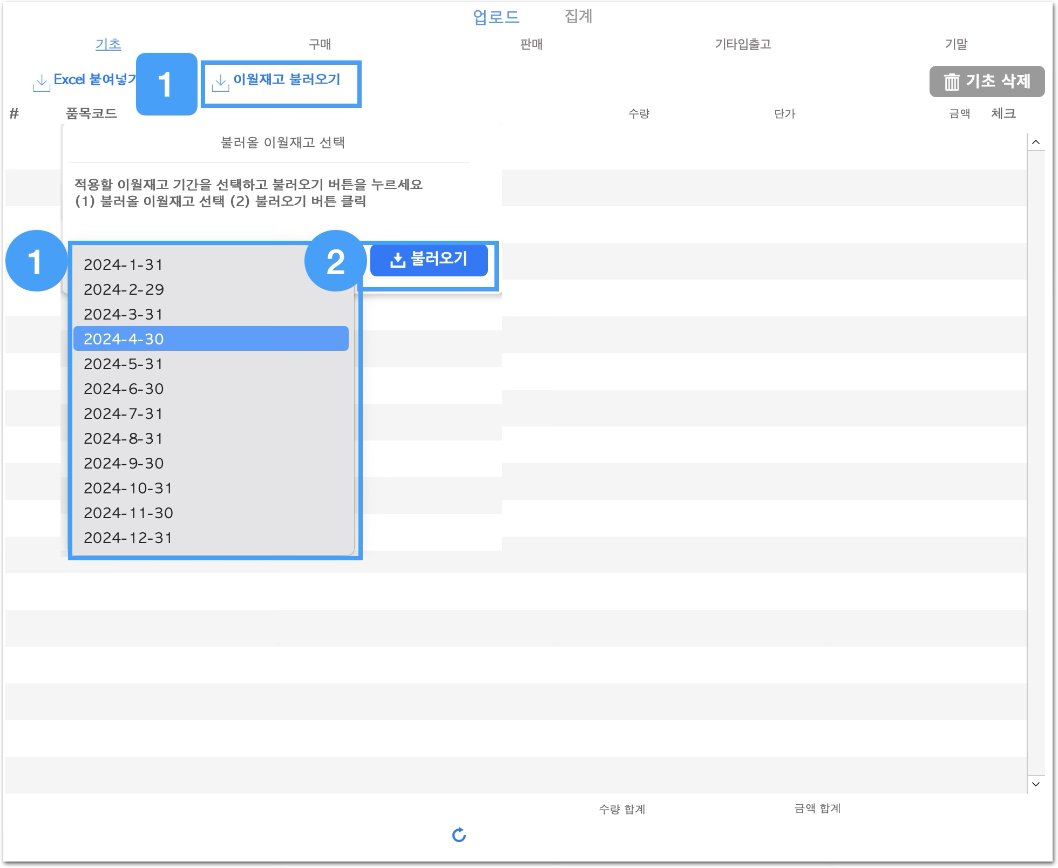Switch to the 기말 tab
The height and width of the screenshot is (868, 1058).
pos(956,44)
